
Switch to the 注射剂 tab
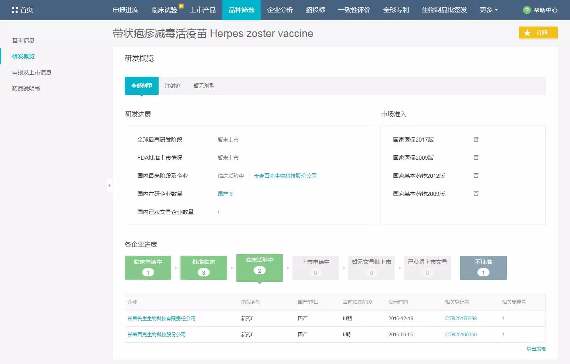[x=173, y=86]
